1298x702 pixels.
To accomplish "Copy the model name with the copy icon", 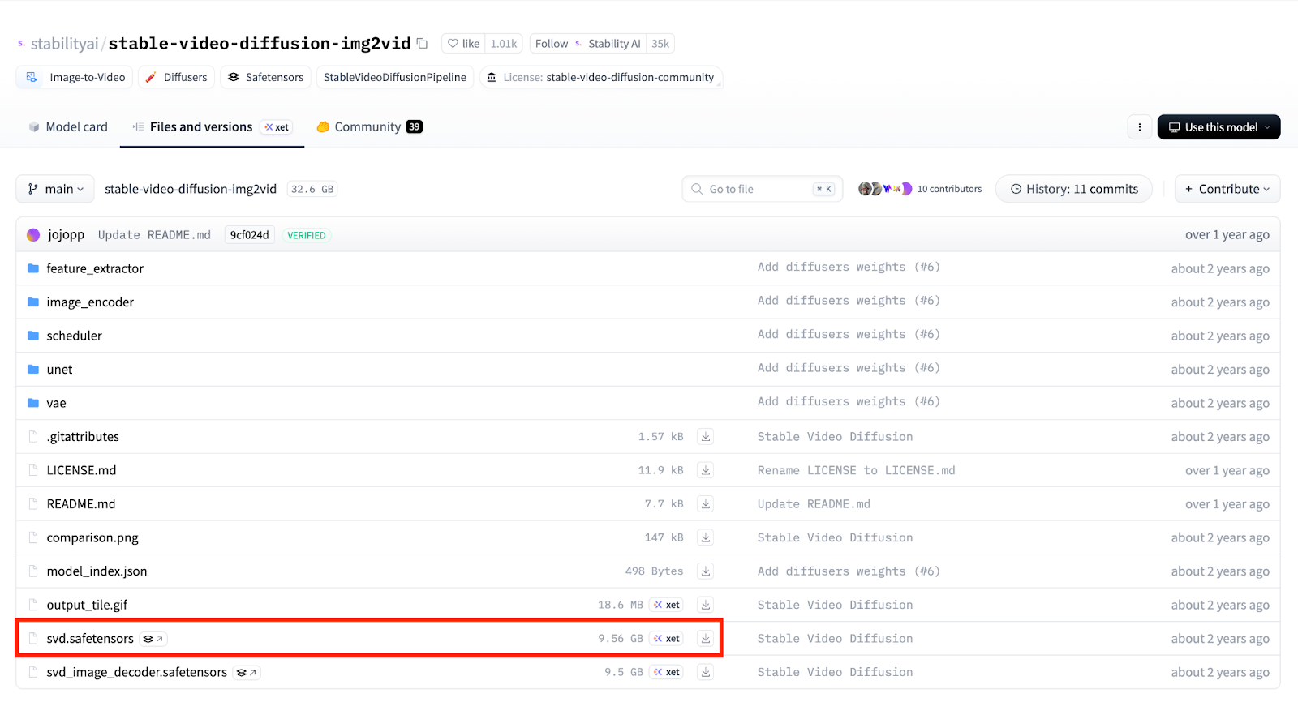I will (422, 44).
